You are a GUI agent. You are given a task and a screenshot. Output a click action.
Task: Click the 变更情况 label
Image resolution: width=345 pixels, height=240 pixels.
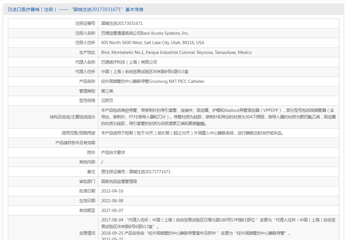tap(87, 233)
